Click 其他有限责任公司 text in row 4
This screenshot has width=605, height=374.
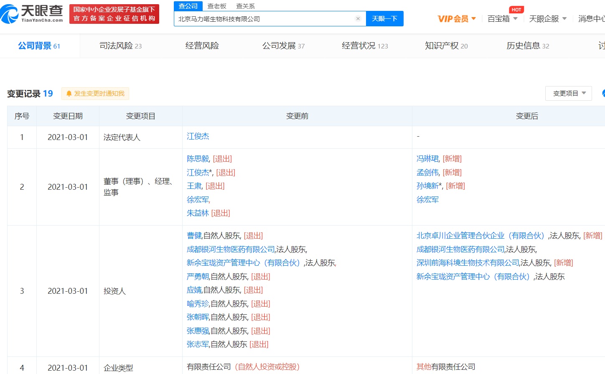point(446,367)
